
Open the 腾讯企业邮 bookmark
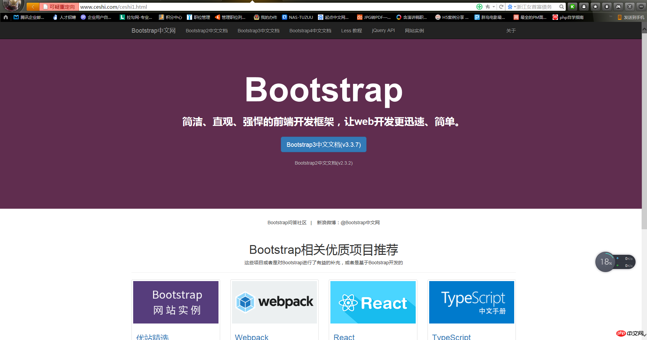click(x=29, y=17)
